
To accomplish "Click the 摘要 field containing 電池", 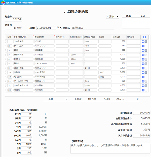I will tap(23, 50).
